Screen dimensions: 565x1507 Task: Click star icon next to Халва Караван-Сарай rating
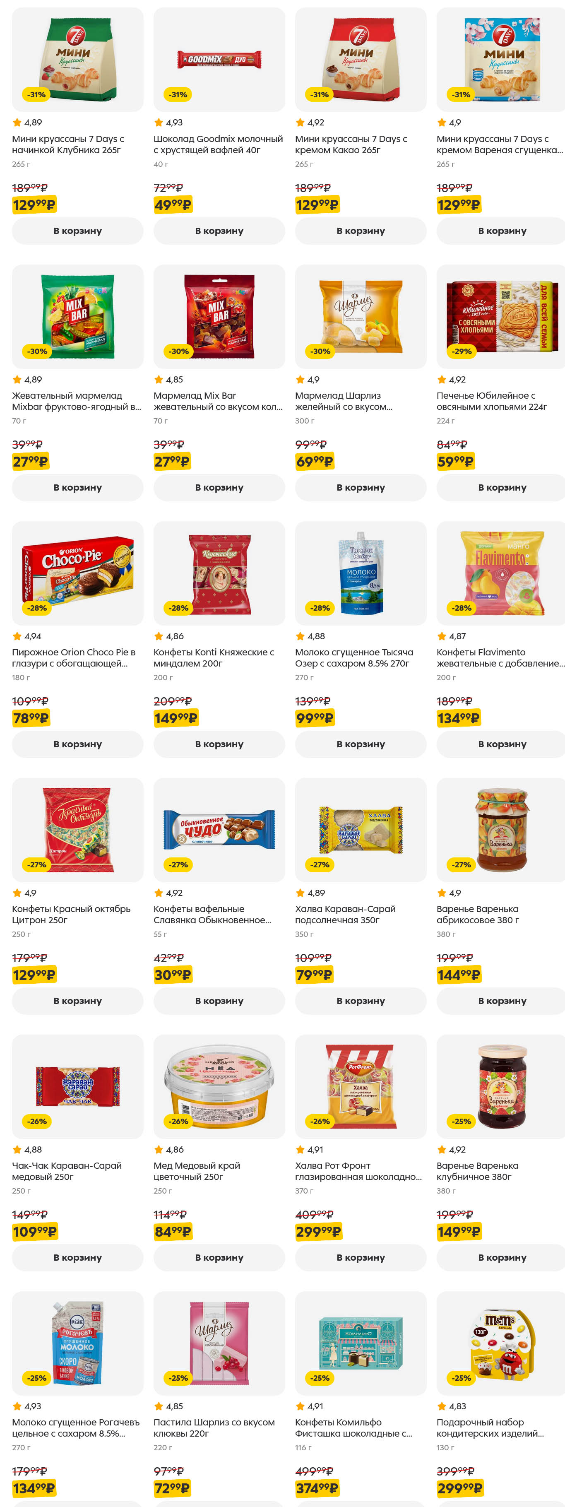tap(300, 893)
